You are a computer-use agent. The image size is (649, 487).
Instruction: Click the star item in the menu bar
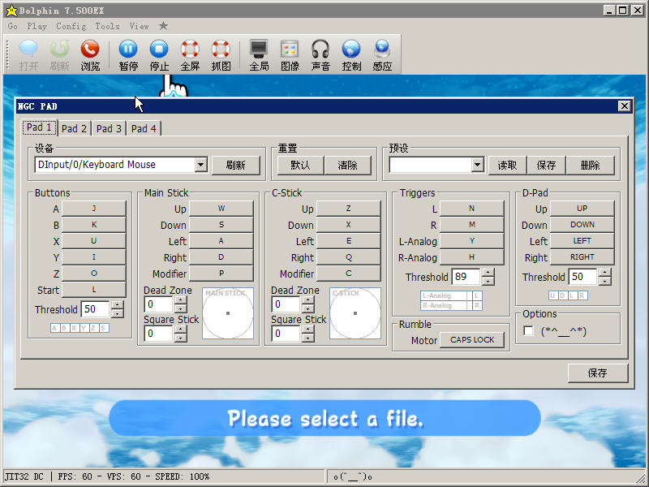[164, 26]
